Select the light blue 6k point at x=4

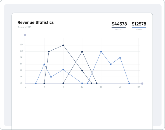[44, 64]
